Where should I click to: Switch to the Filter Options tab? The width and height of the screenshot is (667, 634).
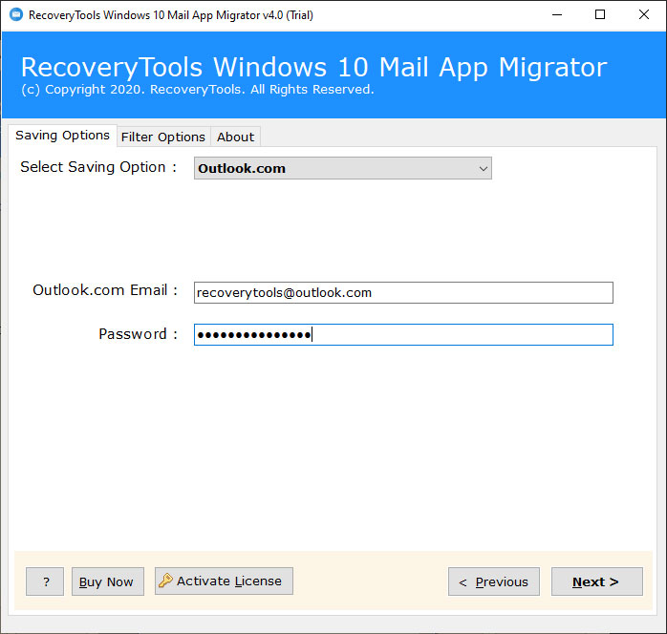tap(163, 137)
